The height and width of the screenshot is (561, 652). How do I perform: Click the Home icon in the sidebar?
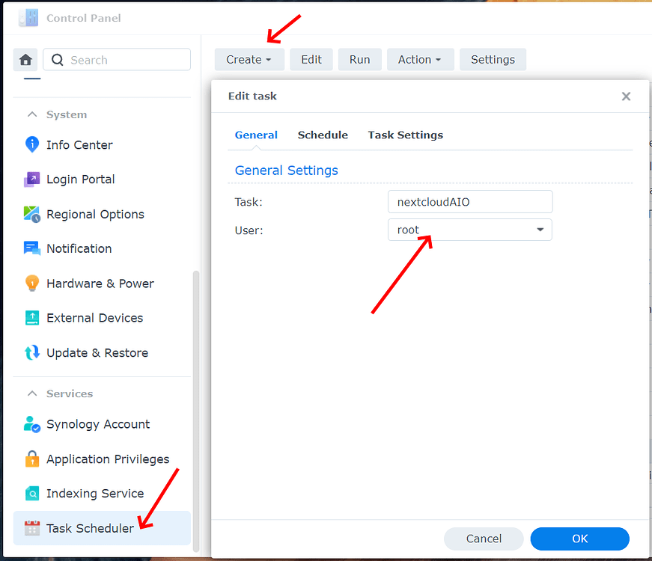click(x=26, y=60)
